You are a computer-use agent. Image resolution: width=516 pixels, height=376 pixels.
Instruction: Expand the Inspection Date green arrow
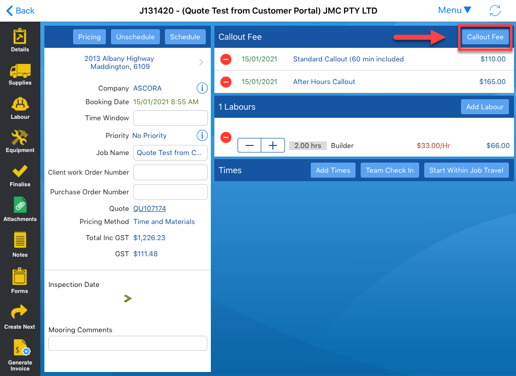tap(128, 299)
